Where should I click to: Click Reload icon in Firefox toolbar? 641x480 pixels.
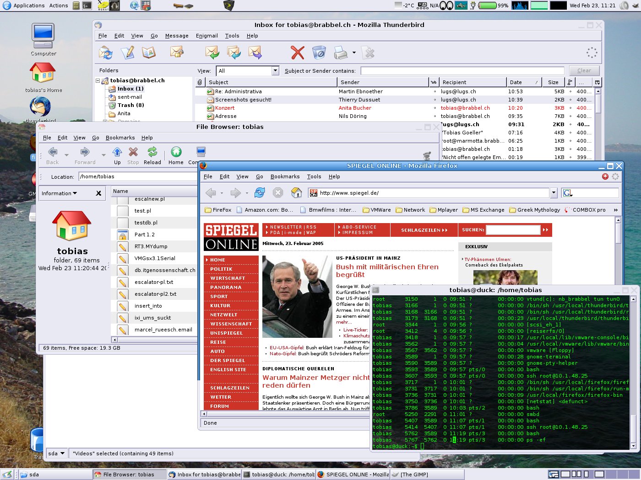pos(260,193)
